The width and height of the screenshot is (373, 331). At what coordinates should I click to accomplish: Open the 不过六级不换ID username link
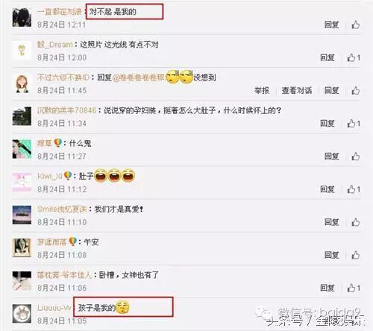[x=63, y=78]
